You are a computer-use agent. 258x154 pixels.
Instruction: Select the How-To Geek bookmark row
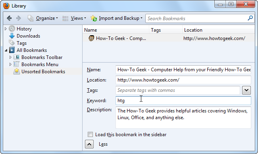coord(169,38)
